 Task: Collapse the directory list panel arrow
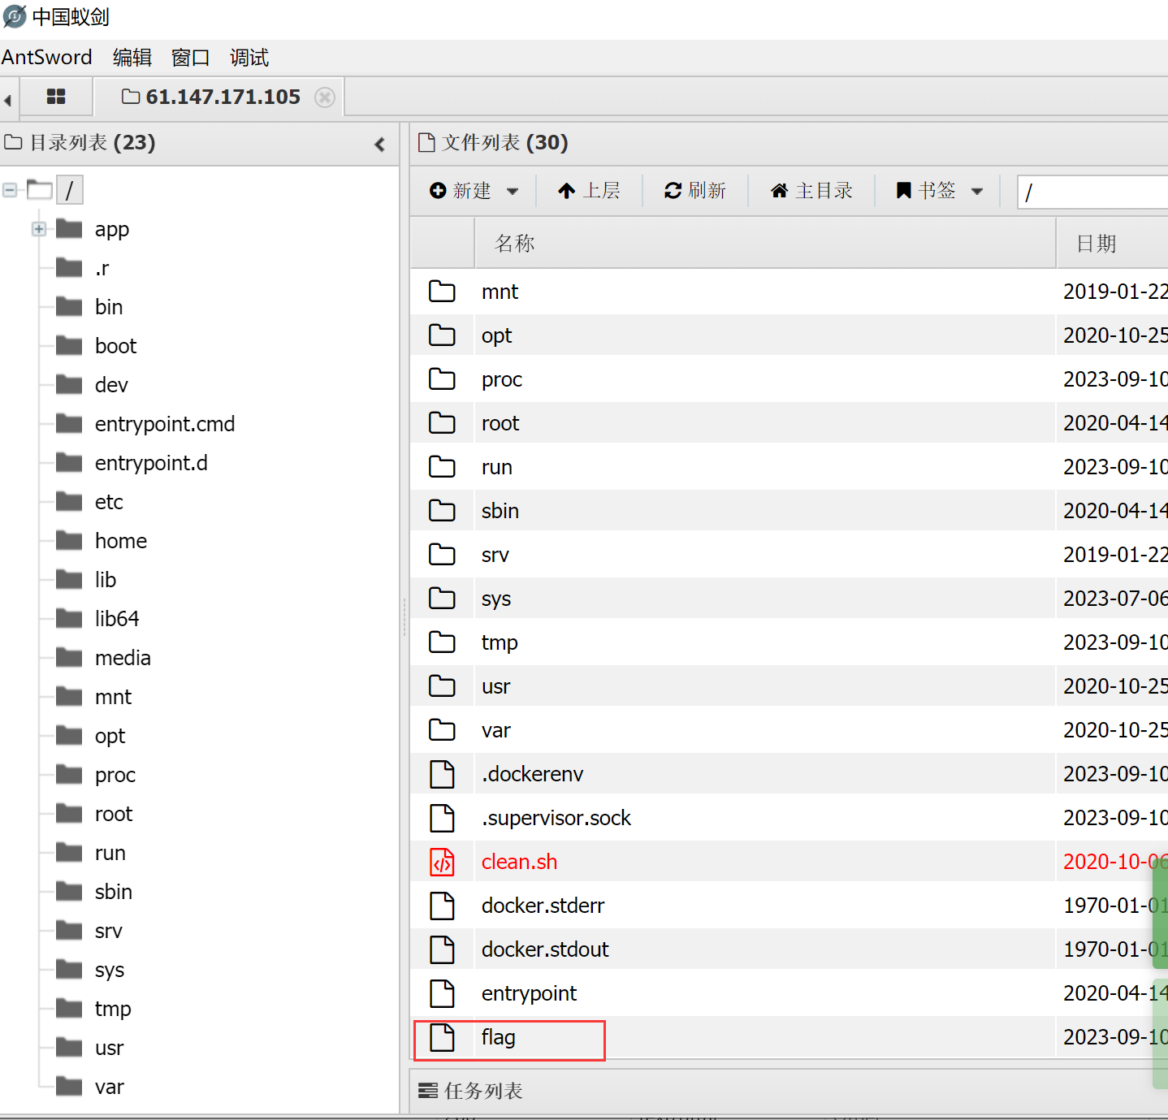[x=379, y=145]
